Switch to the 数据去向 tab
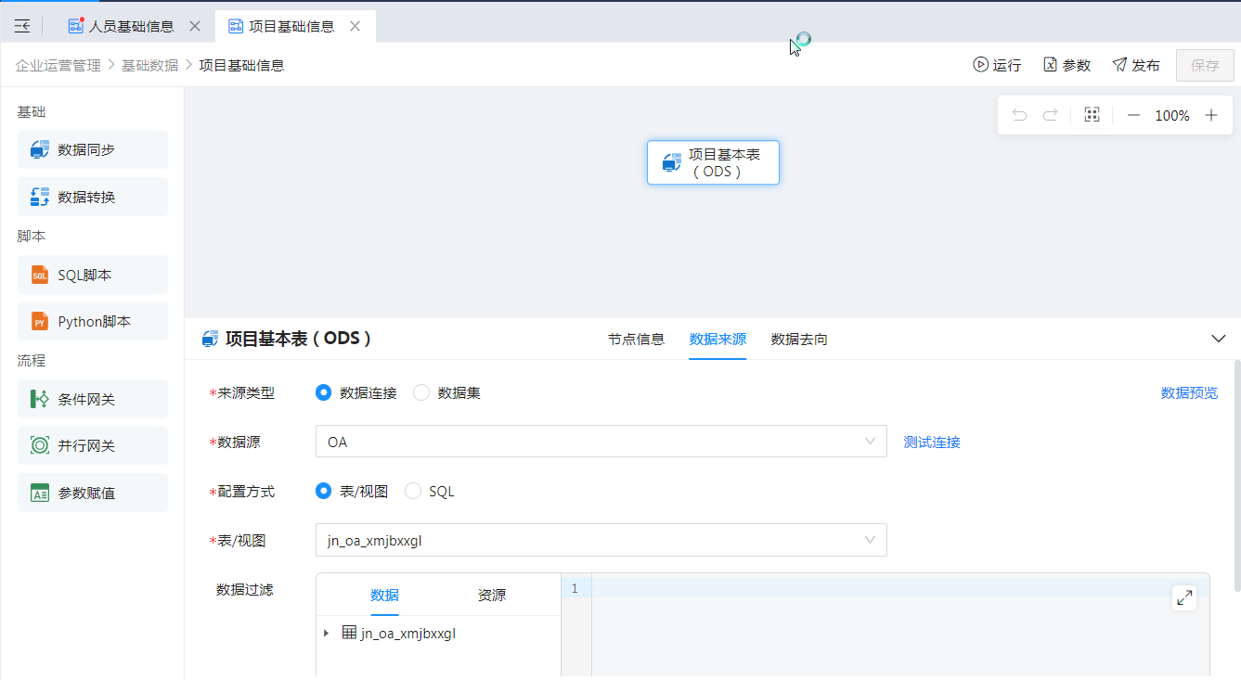Image resolution: width=1241 pixels, height=680 pixels. pyautogui.click(x=799, y=339)
